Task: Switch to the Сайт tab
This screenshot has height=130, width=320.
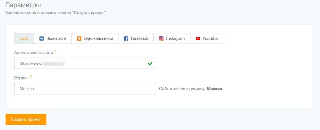Action: tap(24, 39)
